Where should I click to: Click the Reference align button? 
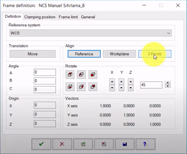pos(84,54)
